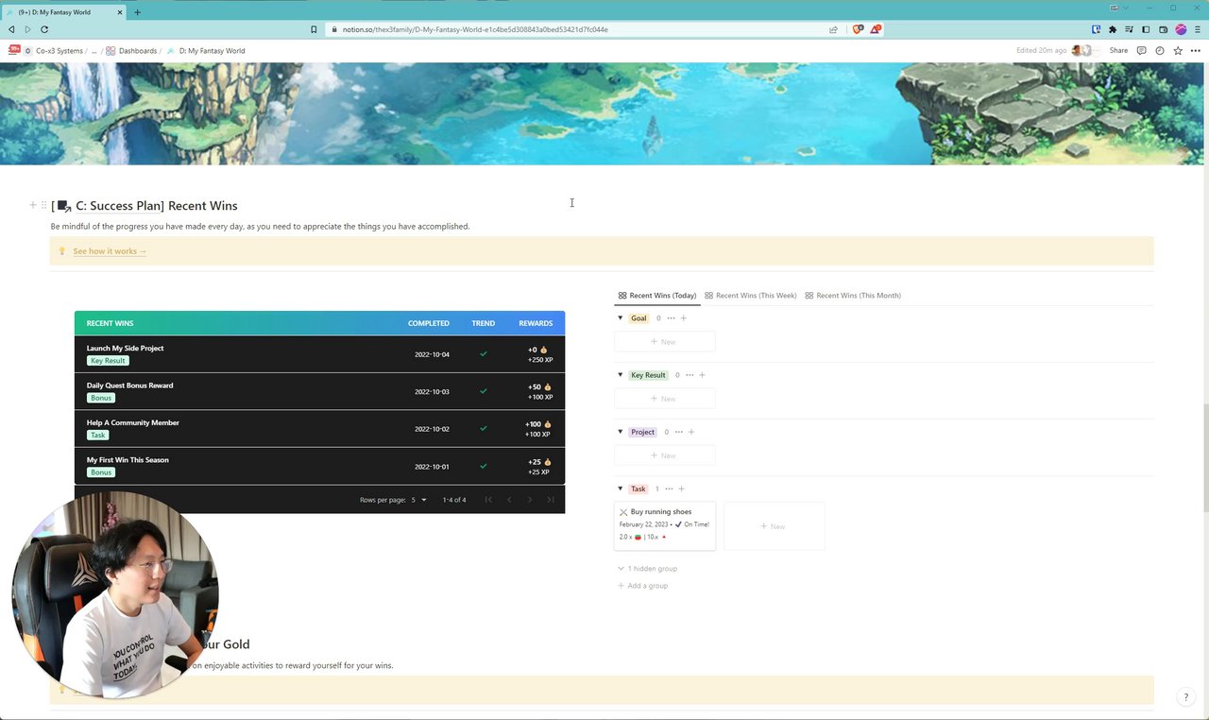The width and height of the screenshot is (1209, 720).
Task: Click New under Goal group
Action: point(664,341)
